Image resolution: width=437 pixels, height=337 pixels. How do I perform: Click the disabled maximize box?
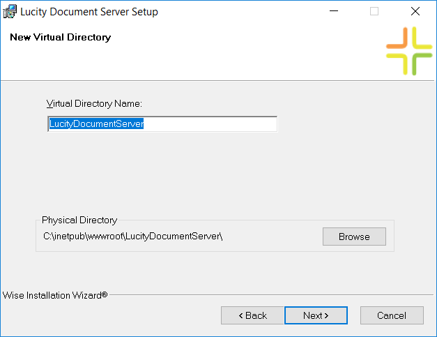click(374, 11)
